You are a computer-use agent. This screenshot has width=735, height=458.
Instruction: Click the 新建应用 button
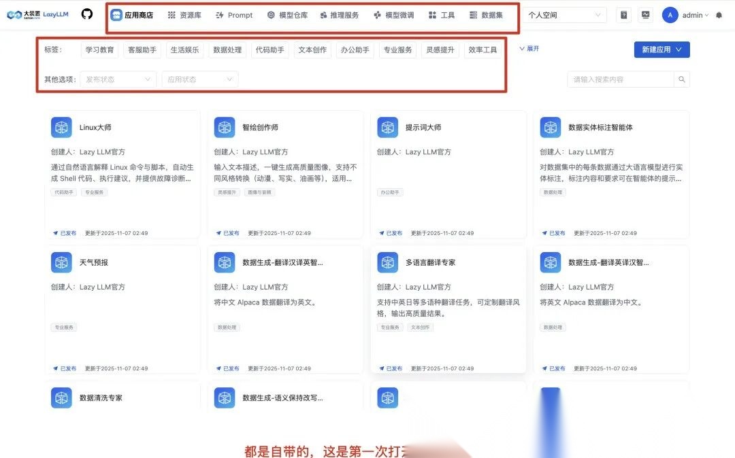coord(661,50)
